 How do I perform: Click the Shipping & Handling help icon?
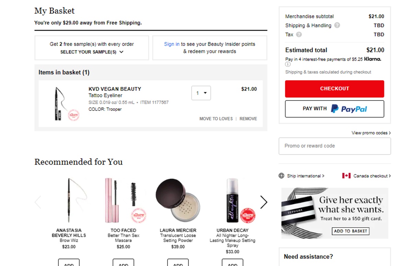[337, 25]
